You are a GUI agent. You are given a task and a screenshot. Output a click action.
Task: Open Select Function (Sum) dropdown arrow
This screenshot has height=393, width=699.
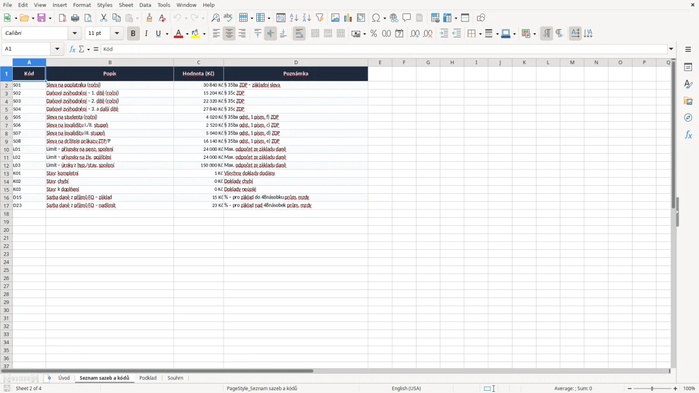point(89,49)
